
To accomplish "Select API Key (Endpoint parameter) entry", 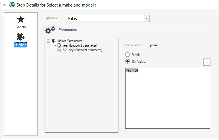I will point(82,50).
